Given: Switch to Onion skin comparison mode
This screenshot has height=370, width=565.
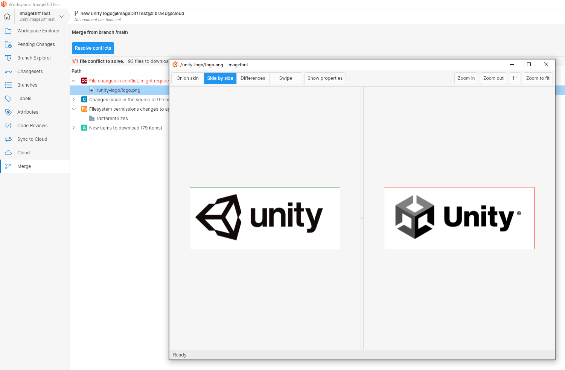Looking at the screenshot, I should (187, 78).
